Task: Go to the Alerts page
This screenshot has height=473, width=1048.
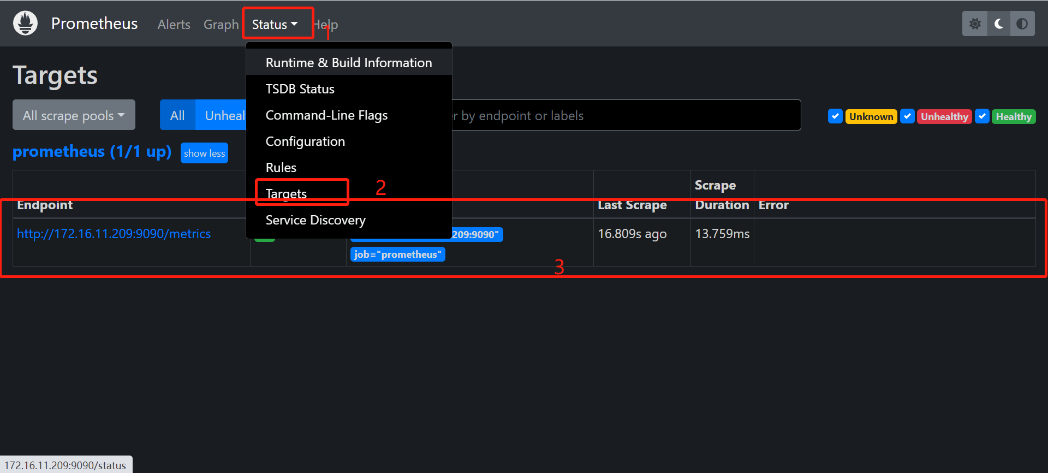Action: [x=174, y=25]
